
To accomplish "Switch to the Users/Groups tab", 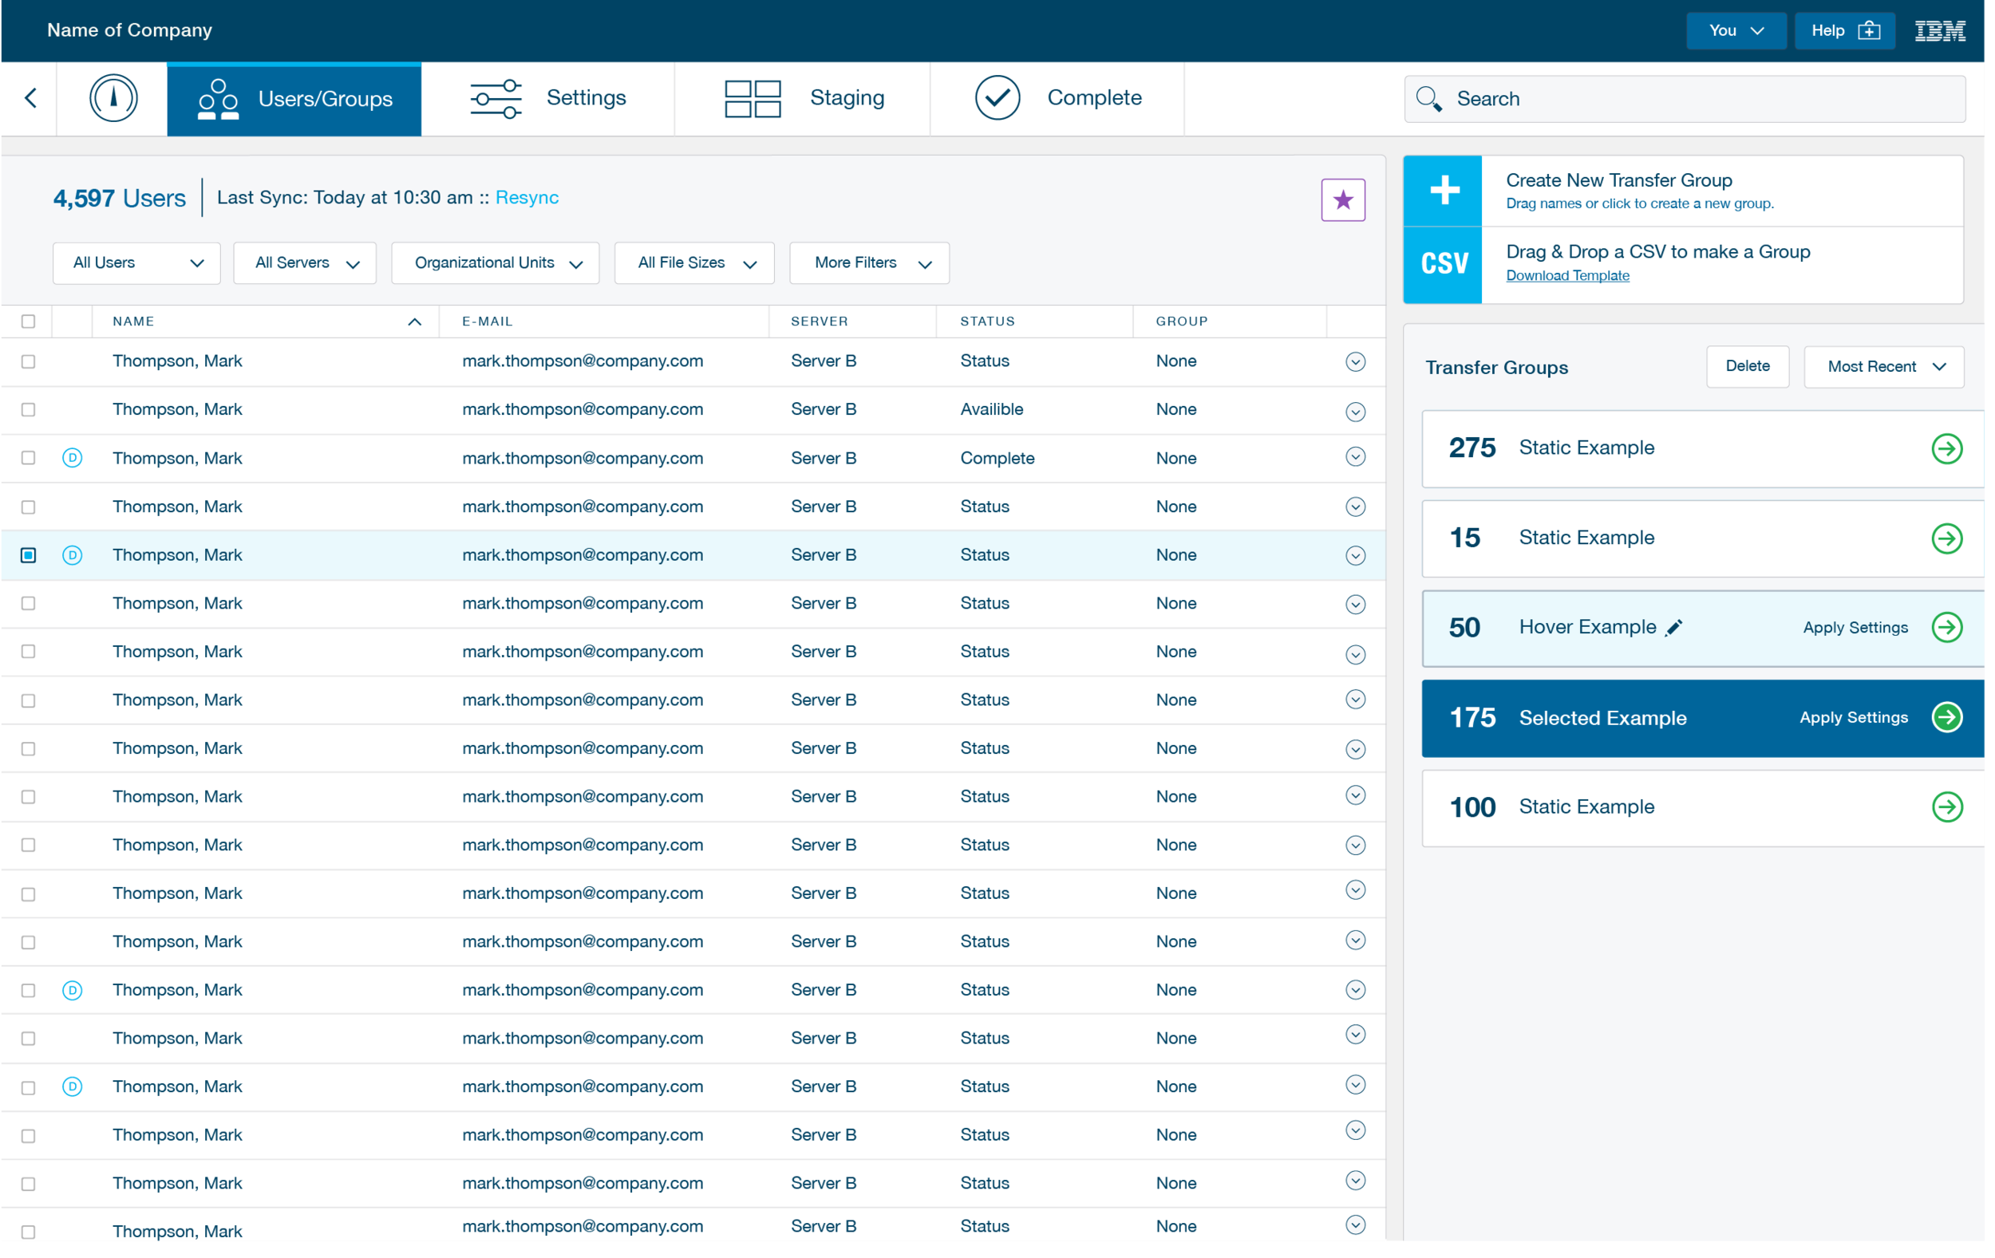I will [x=294, y=99].
